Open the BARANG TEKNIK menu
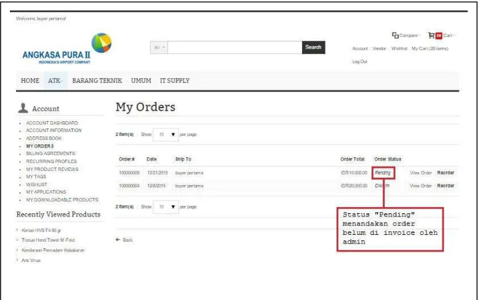Viewport: 480px width, 300px height. click(x=97, y=81)
